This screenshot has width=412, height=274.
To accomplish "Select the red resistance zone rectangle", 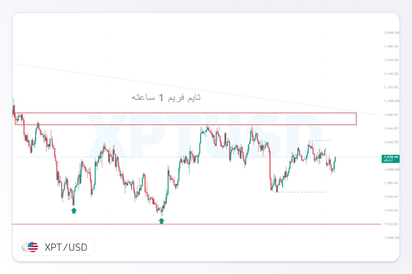I will pos(186,119).
